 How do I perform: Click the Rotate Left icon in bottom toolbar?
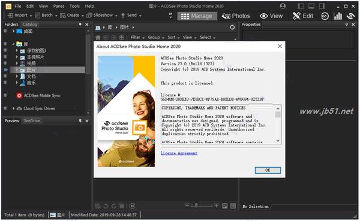106,206
